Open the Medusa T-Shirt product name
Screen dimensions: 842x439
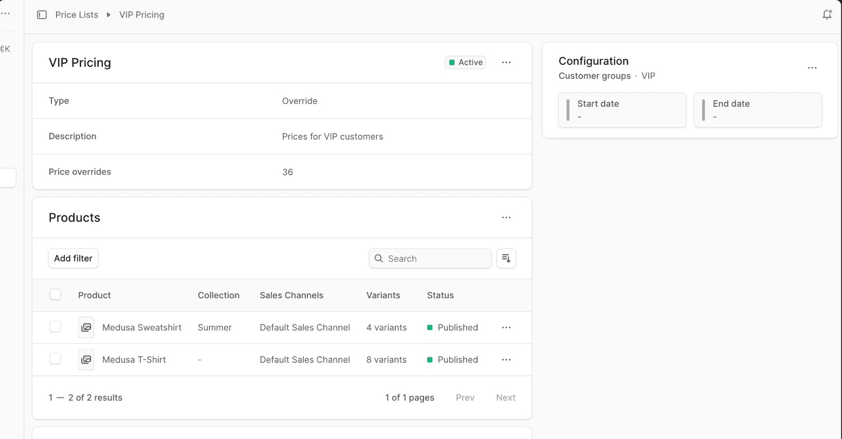(x=134, y=360)
